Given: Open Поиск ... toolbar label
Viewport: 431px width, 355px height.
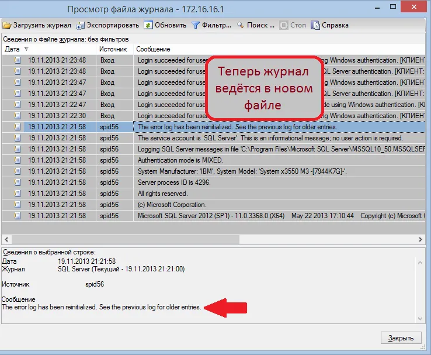Looking at the screenshot, I should coord(260,25).
